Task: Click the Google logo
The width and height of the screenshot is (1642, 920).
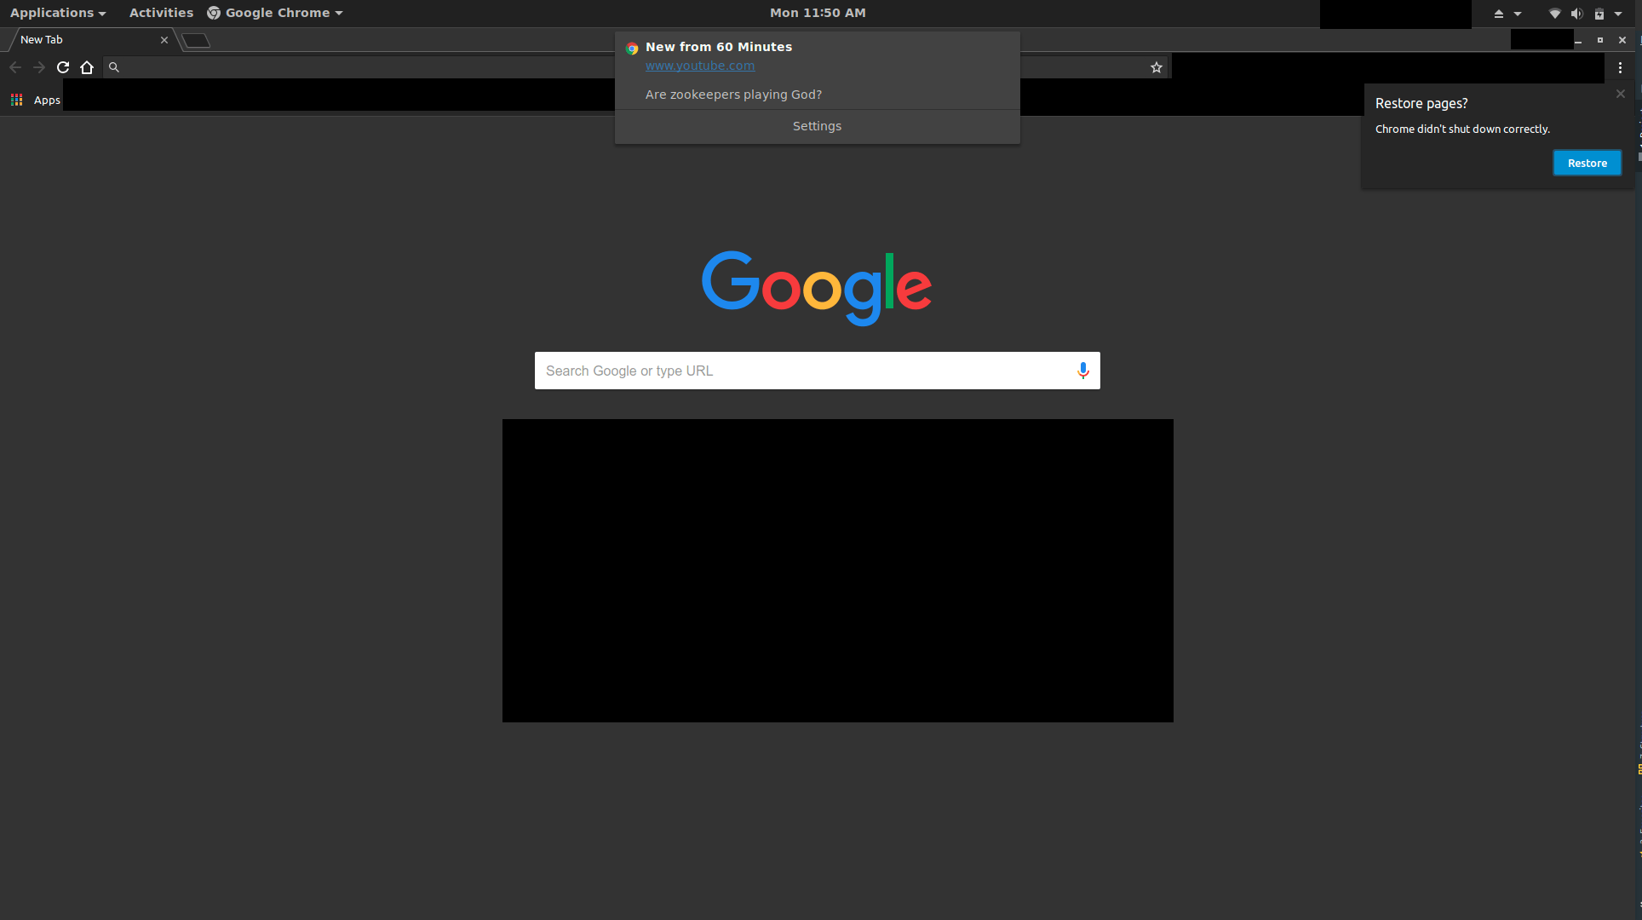Action: pyautogui.click(x=817, y=288)
